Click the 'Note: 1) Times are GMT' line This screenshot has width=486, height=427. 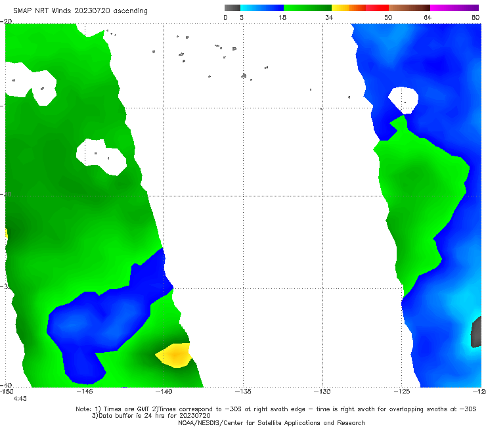pyautogui.click(x=276, y=409)
